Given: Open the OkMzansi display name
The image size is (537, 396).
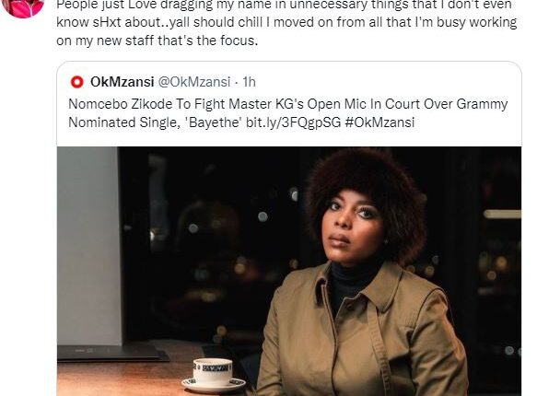Looking at the screenshot, I should pyautogui.click(x=122, y=82).
